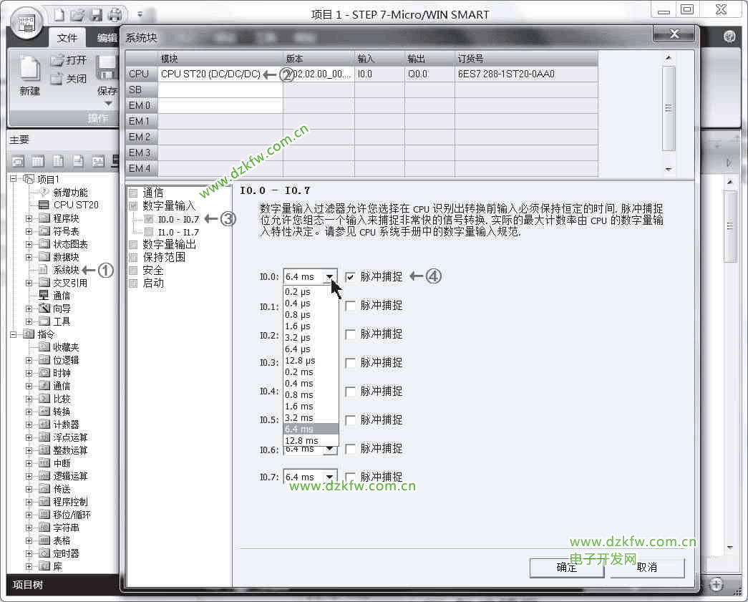The height and width of the screenshot is (602, 748).
Task: Select 数字量输出 in the settings tree
Action: pyautogui.click(x=170, y=245)
